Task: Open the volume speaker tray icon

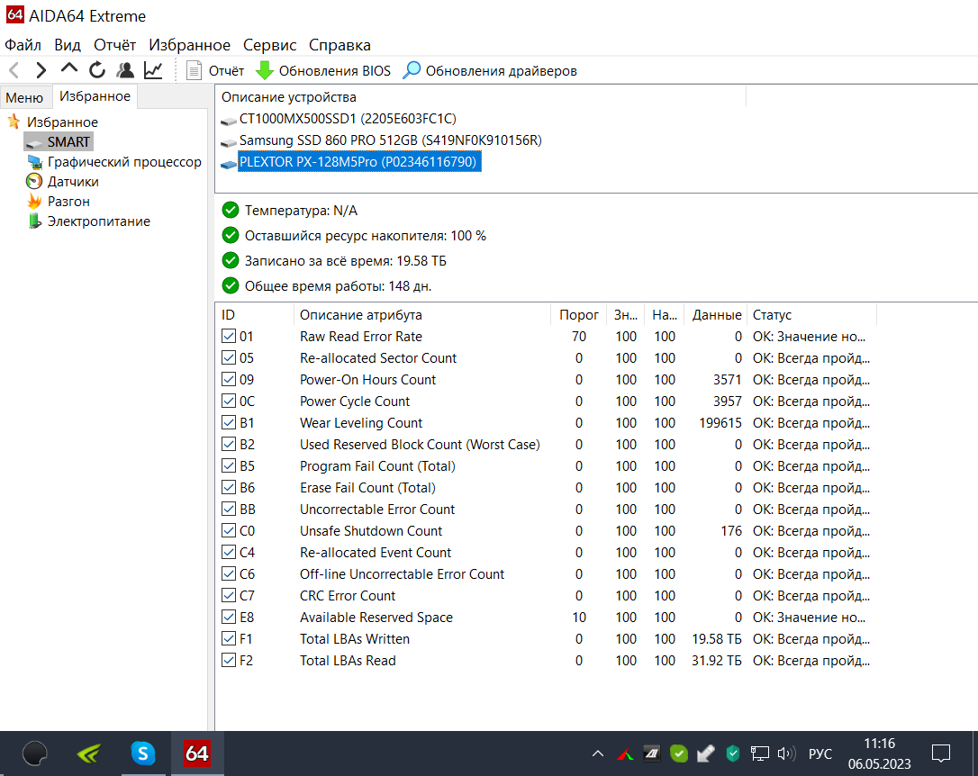Action: point(786,753)
